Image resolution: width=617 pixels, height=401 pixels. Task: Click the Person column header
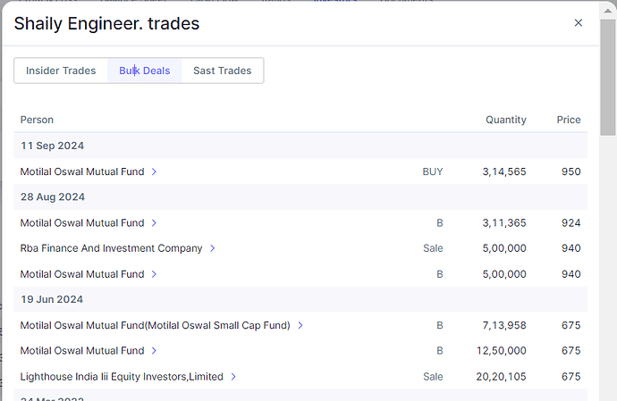(37, 120)
